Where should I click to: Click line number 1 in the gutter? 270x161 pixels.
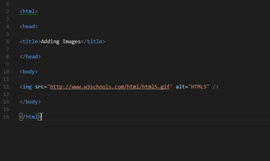tap(8, 4)
